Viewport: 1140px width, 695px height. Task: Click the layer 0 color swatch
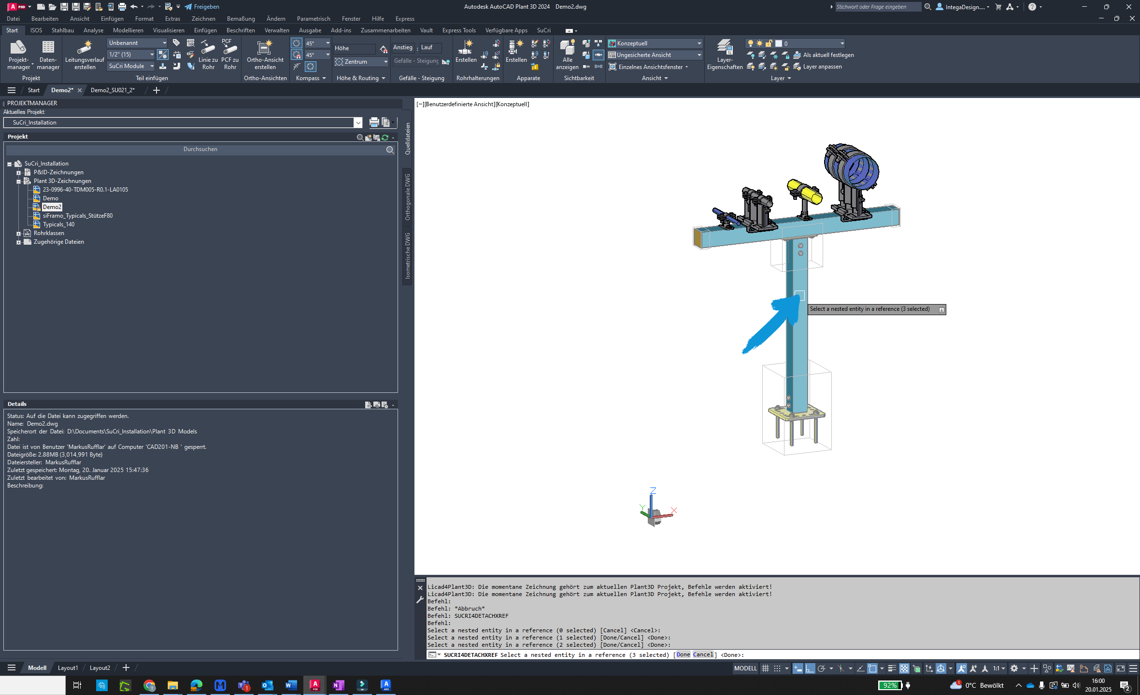click(x=779, y=43)
